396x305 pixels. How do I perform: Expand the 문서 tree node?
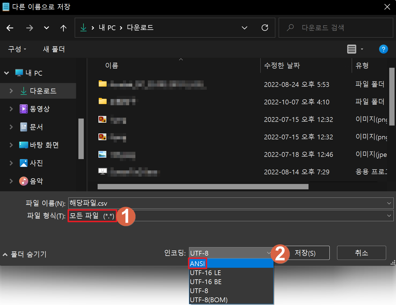point(11,127)
